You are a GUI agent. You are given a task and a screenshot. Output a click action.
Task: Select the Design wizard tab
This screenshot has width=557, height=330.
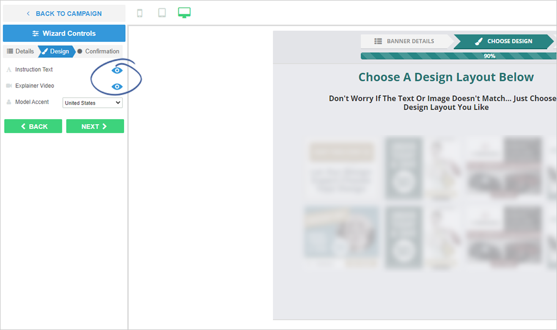56,51
